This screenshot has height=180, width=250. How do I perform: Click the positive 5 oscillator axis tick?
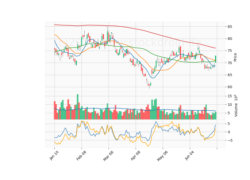pyautogui.click(x=229, y=124)
